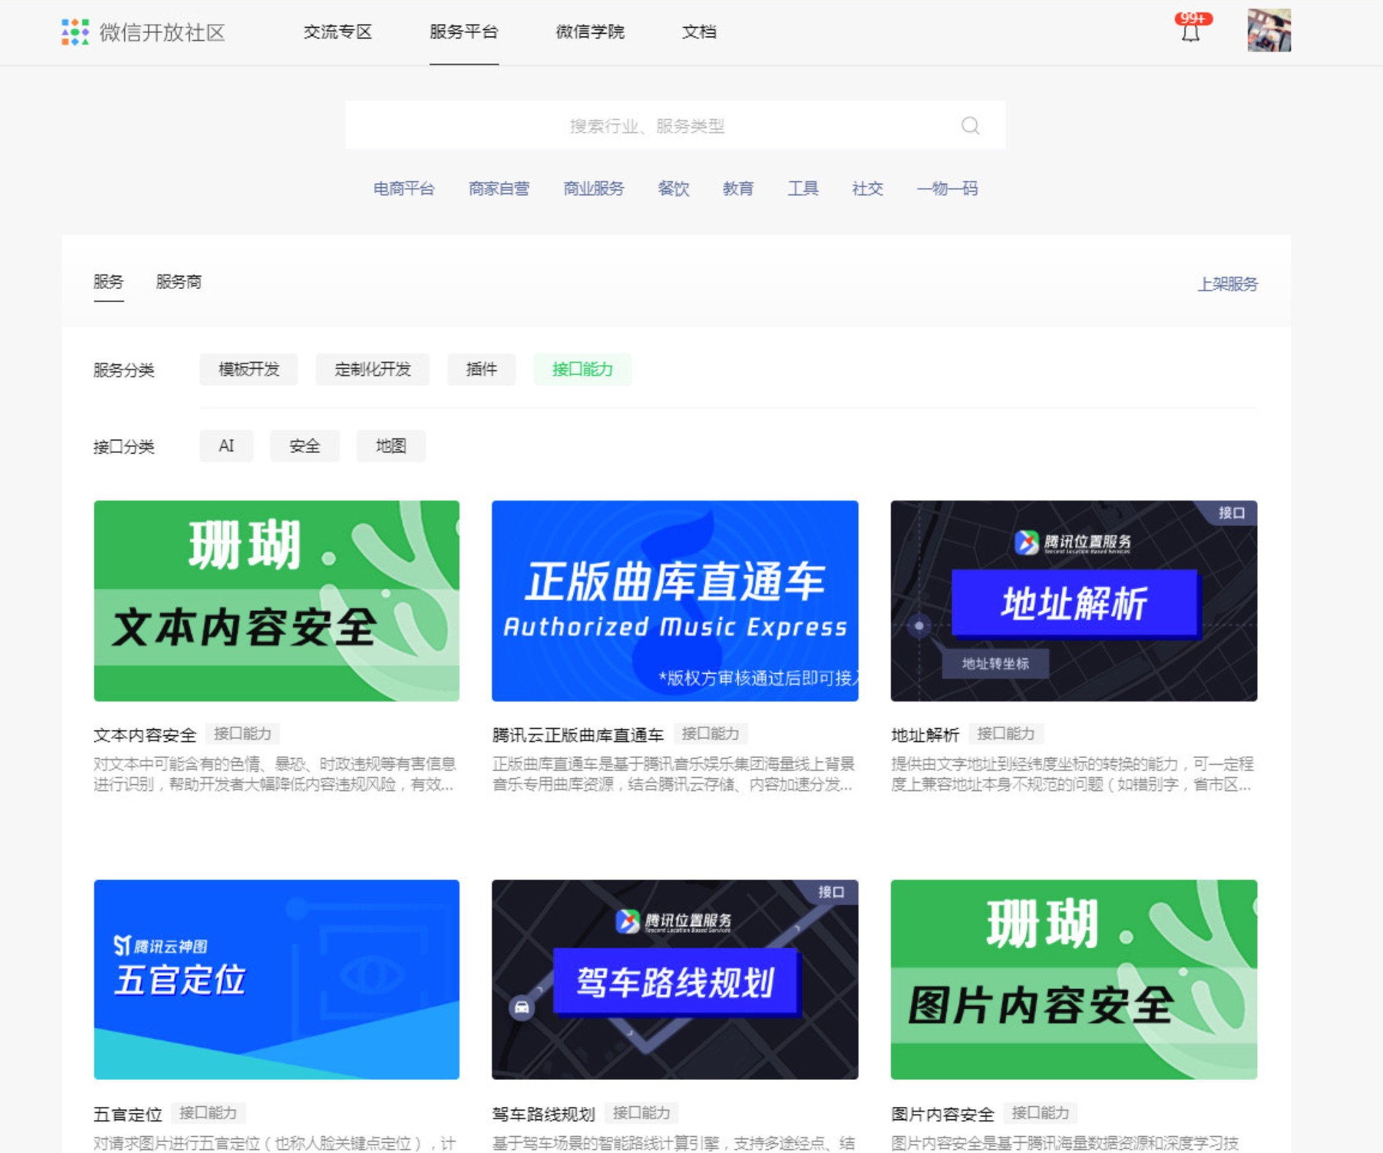
Task: Click the description starting 正版曲库直通车是基于
Action: click(673, 774)
